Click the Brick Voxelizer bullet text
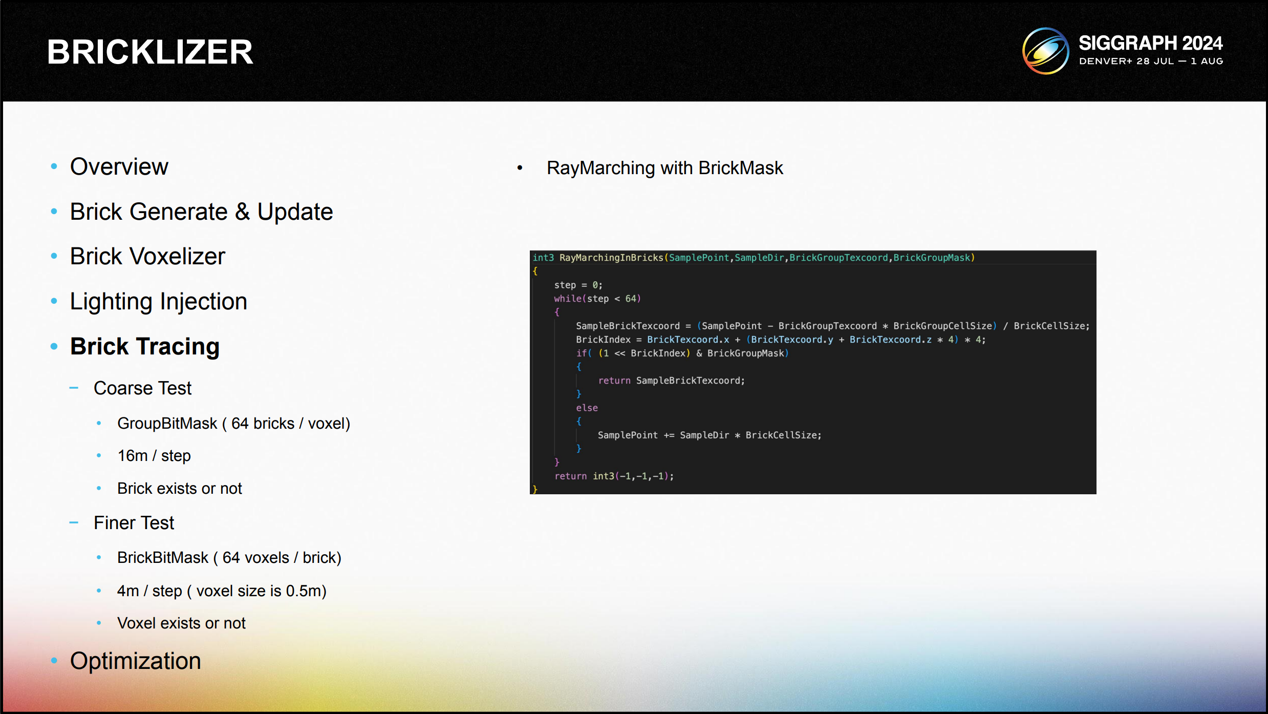The height and width of the screenshot is (714, 1268). pos(147,257)
